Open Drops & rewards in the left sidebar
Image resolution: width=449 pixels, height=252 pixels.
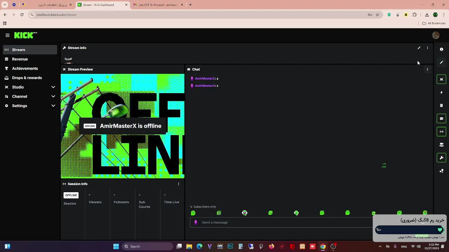pos(30,78)
